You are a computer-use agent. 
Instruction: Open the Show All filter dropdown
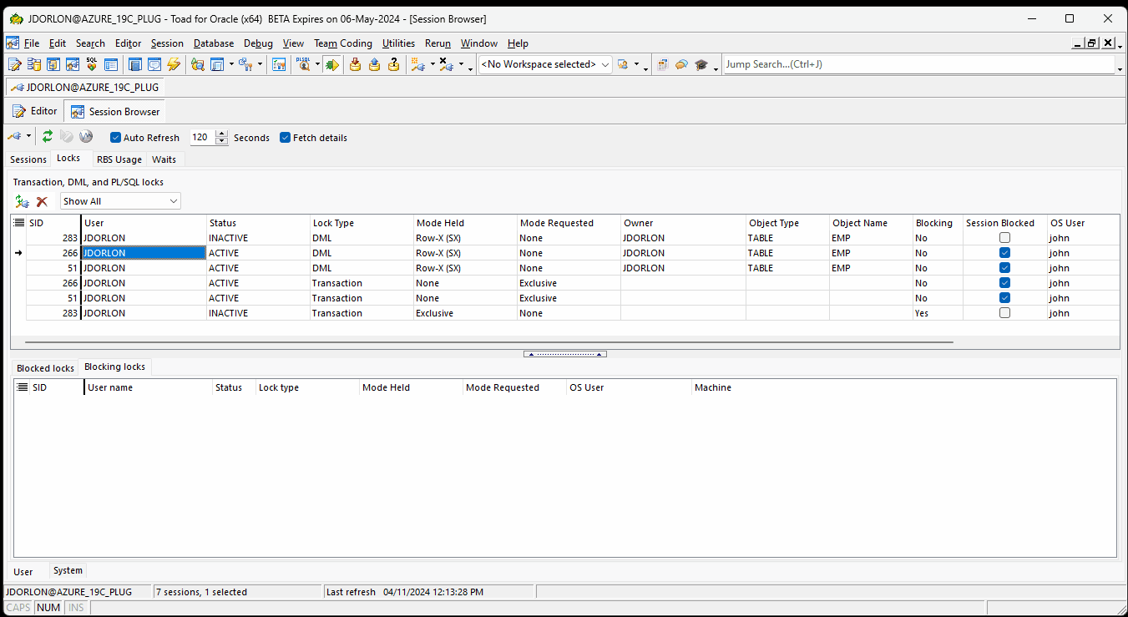174,201
